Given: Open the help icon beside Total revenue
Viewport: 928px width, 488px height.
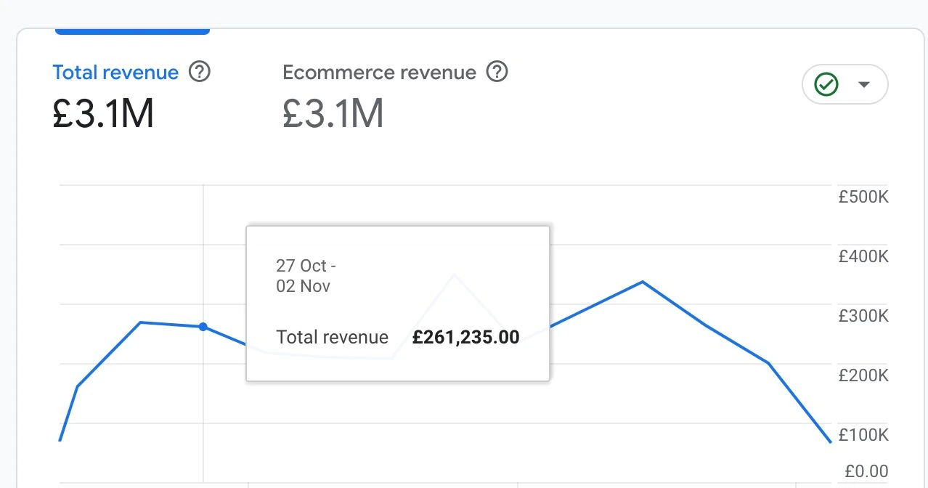Looking at the screenshot, I should 199,72.
